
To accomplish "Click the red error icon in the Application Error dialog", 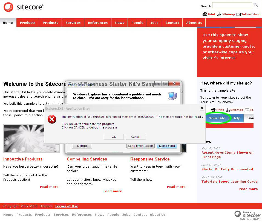I will (x=52, y=119).
